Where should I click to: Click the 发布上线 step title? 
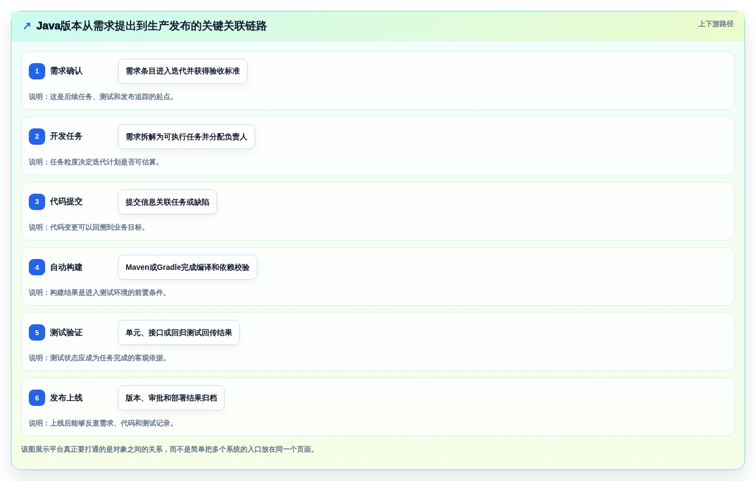click(66, 398)
